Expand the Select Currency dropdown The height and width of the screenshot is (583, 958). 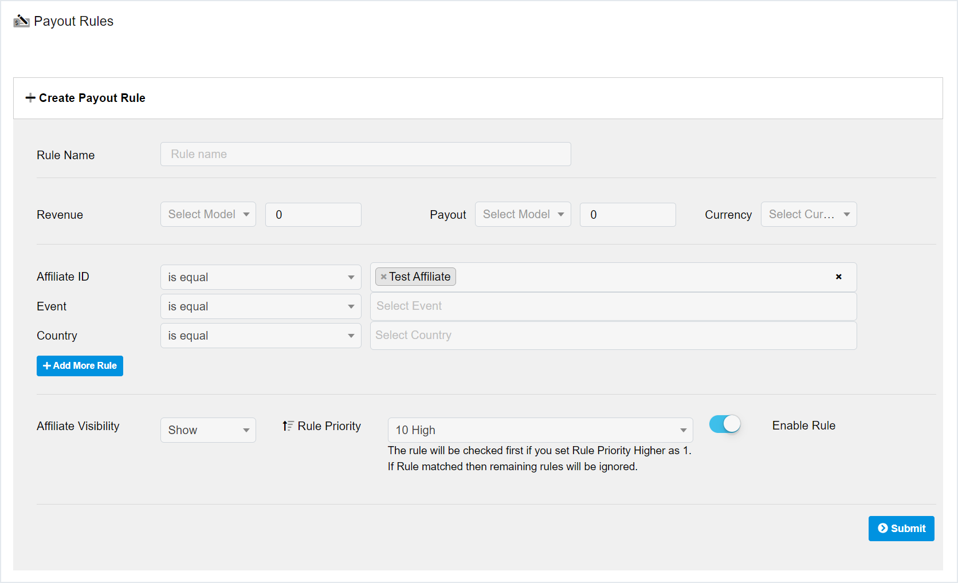pos(808,214)
